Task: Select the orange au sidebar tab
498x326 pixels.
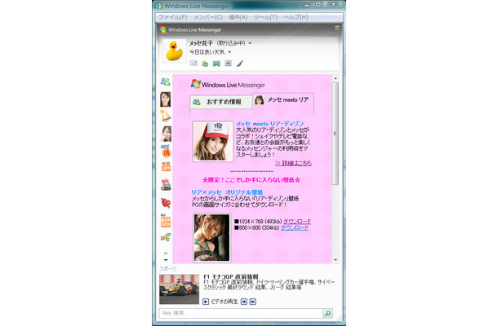Action: tap(166, 220)
